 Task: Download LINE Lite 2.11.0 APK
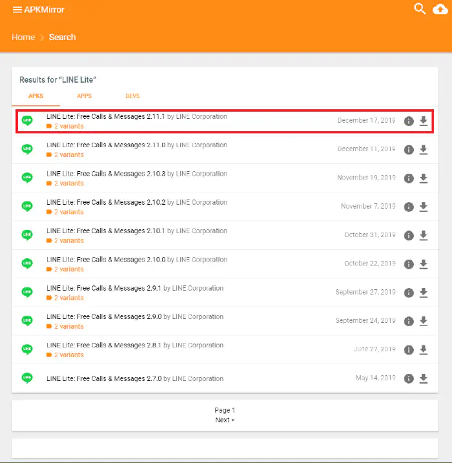(424, 150)
